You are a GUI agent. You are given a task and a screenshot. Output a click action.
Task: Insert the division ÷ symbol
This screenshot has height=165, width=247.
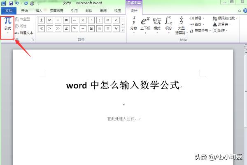(91, 20)
